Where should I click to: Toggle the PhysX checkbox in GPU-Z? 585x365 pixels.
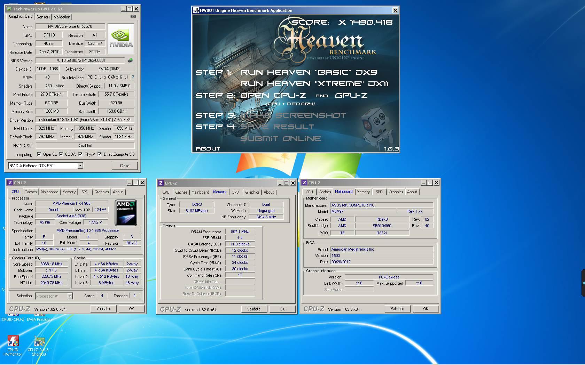80,154
